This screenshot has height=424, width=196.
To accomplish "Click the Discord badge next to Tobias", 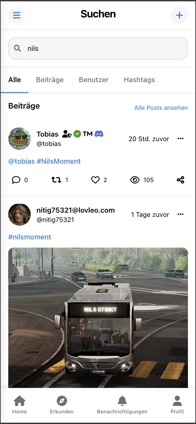I will click(x=99, y=134).
